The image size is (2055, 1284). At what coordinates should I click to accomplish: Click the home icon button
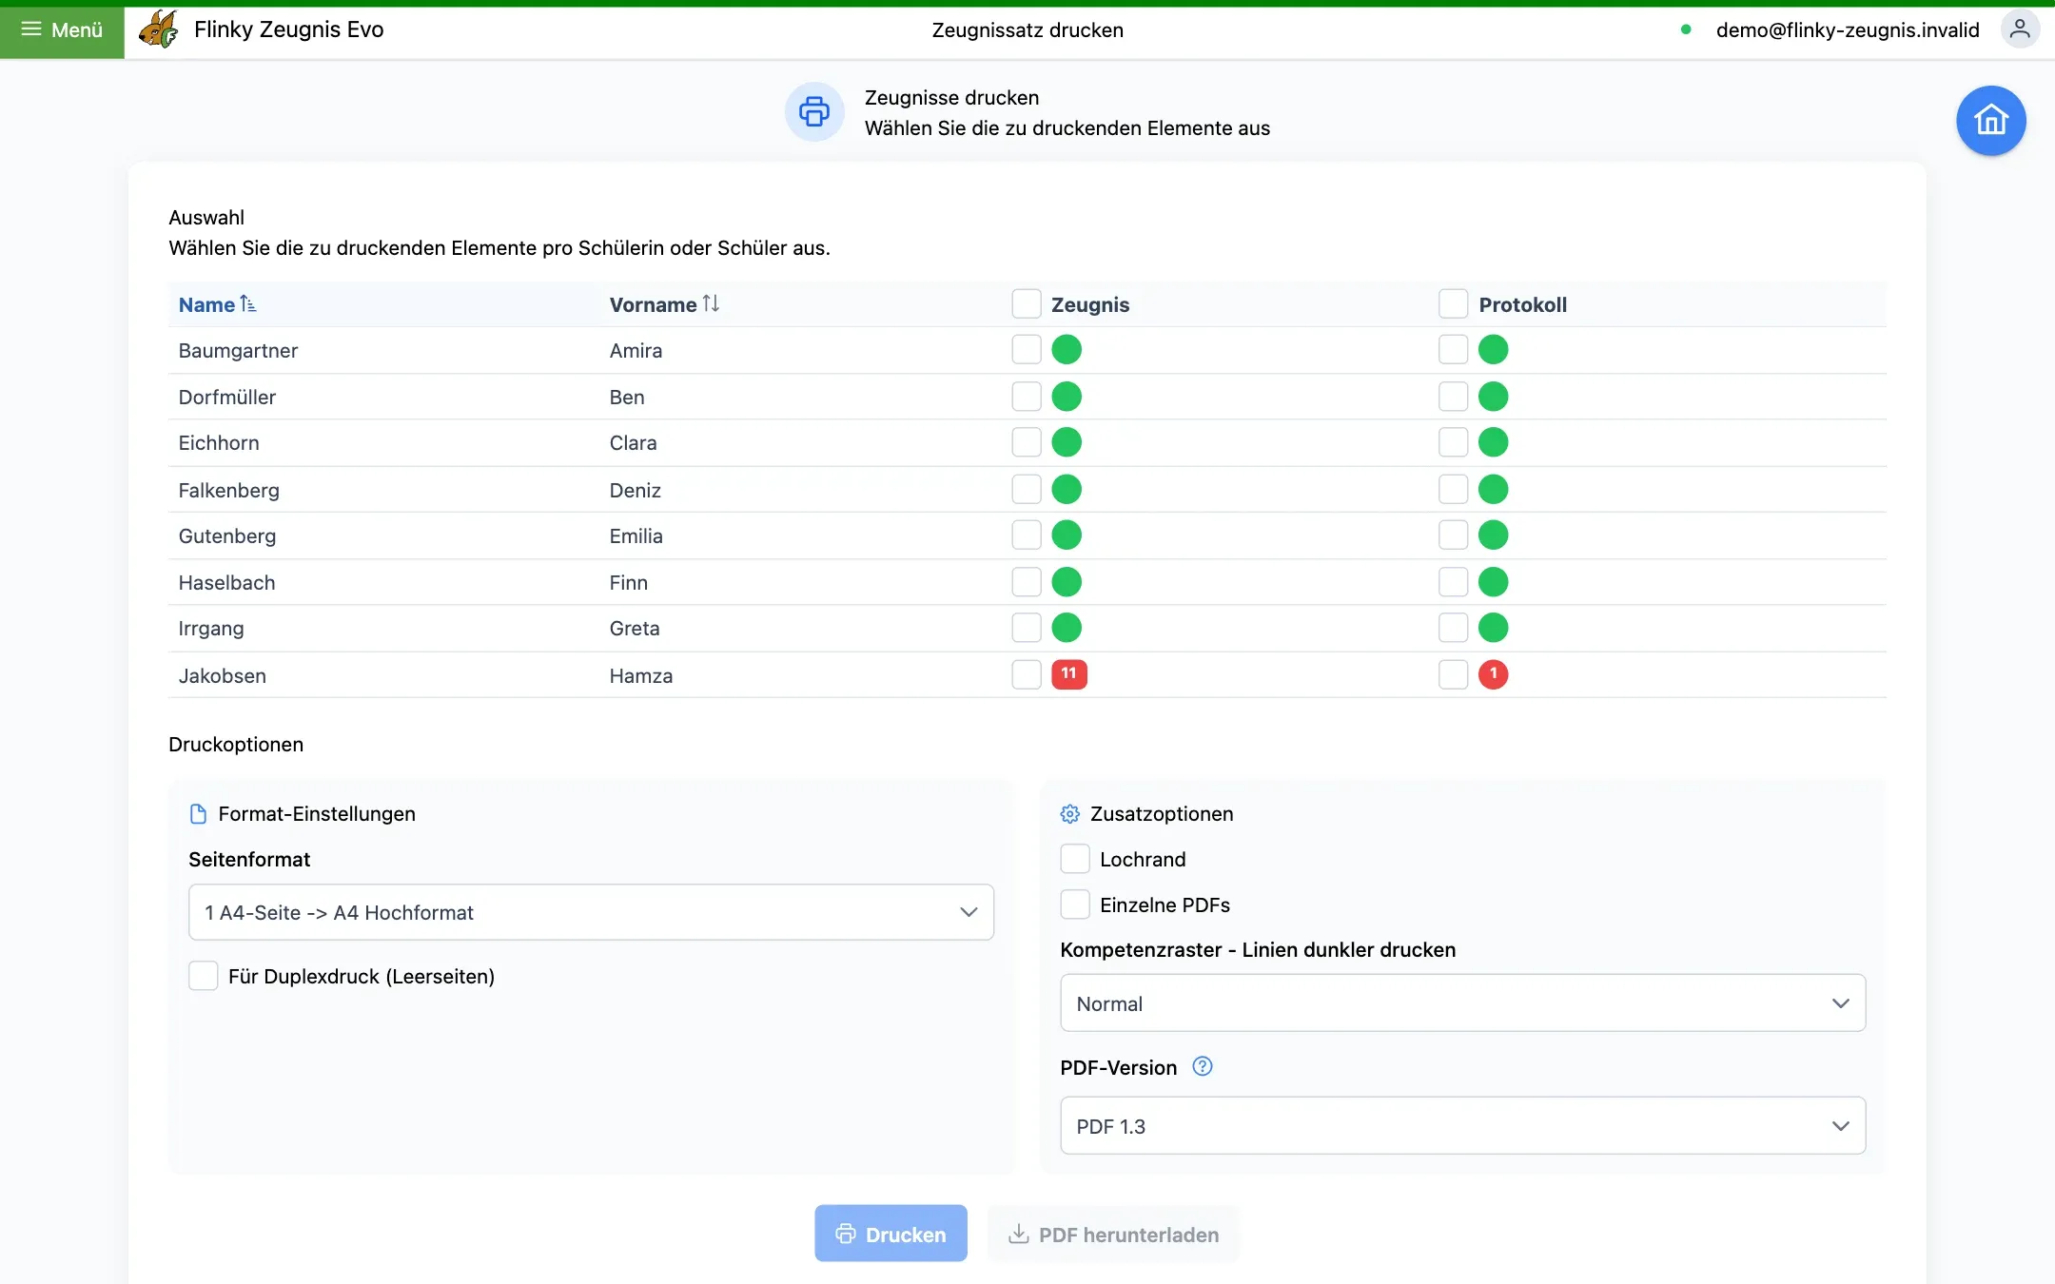1990,121
